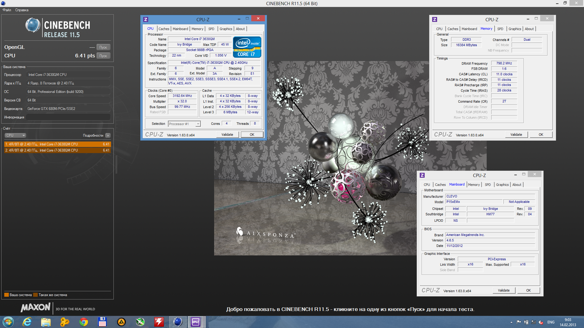
Task: Run the OpenGL test with Пуск
Action: 103,47
